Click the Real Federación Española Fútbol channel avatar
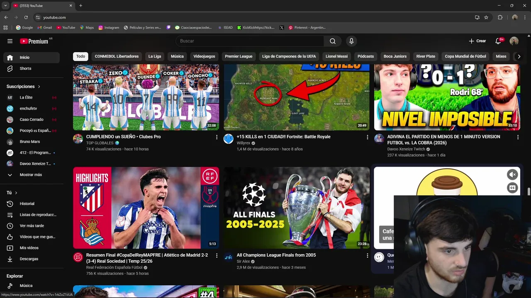Image resolution: width=531 pixels, height=298 pixels. click(78, 257)
